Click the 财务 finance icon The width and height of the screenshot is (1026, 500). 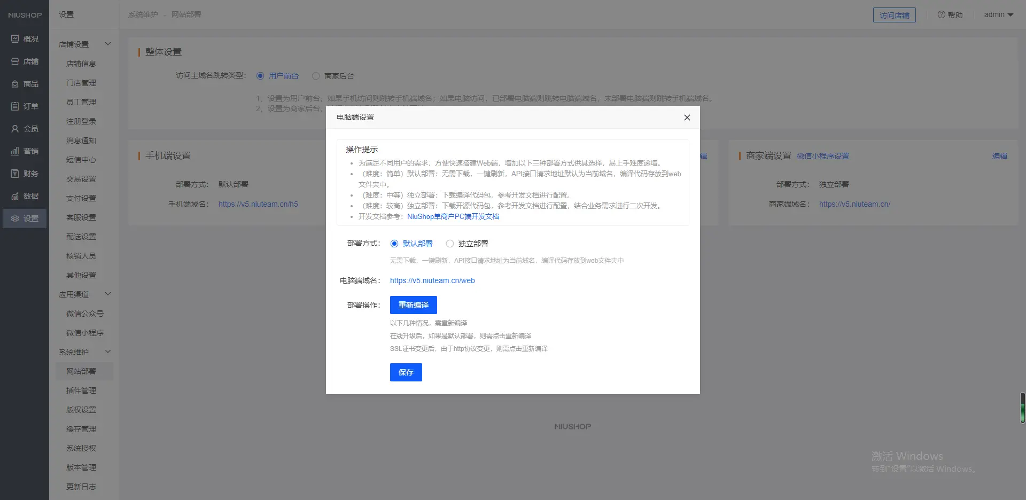[x=15, y=174]
